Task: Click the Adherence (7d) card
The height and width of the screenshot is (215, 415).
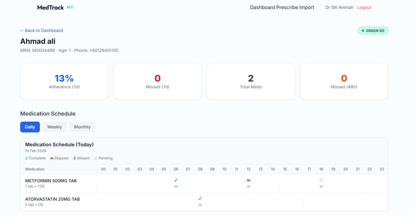Action: (64, 81)
